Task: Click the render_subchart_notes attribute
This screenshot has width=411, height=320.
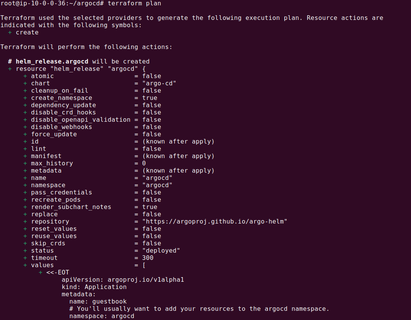Action: pyautogui.click(x=71, y=207)
